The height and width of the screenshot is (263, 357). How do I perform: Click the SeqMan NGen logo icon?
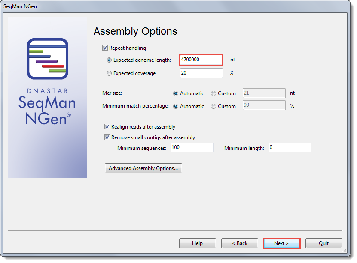[x=48, y=59]
